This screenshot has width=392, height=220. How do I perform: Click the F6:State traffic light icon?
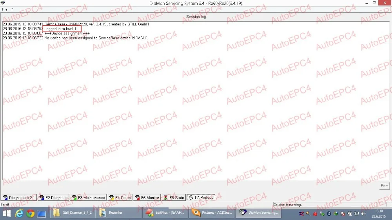165,198
